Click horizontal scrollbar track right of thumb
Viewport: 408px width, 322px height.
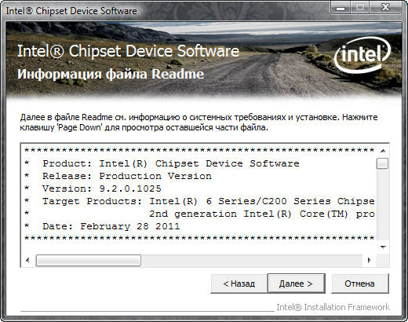click(x=252, y=260)
